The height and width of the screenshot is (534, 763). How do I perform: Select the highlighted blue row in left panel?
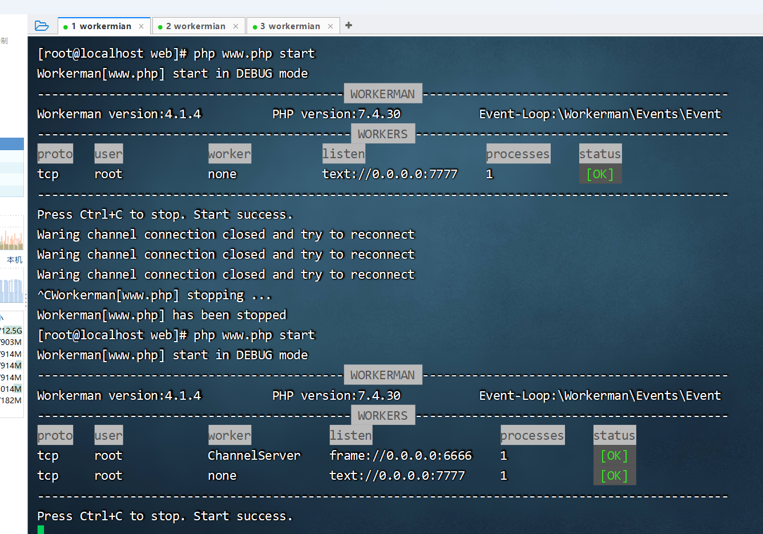click(12, 144)
